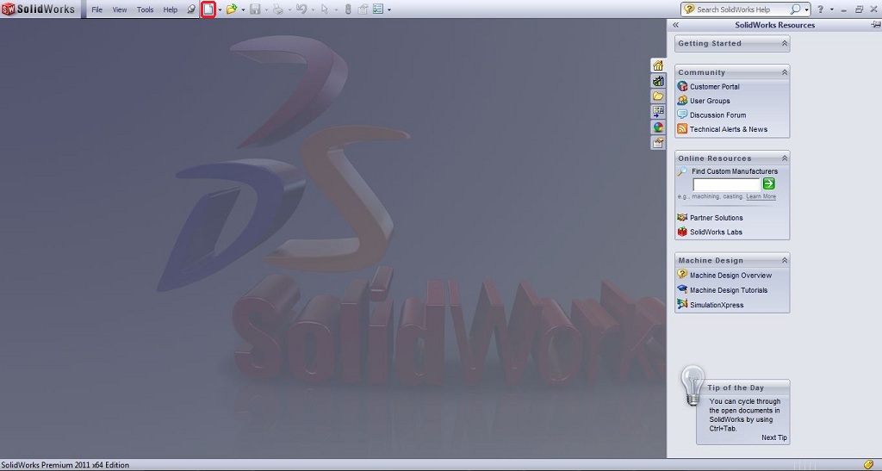Open the Appearances color ball tab icon
This screenshot has width=882, height=471.
point(657,127)
